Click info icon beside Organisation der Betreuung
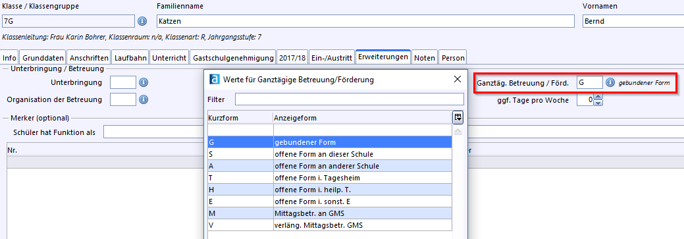The width and height of the screenshot is (684, 239). (143, 99)
